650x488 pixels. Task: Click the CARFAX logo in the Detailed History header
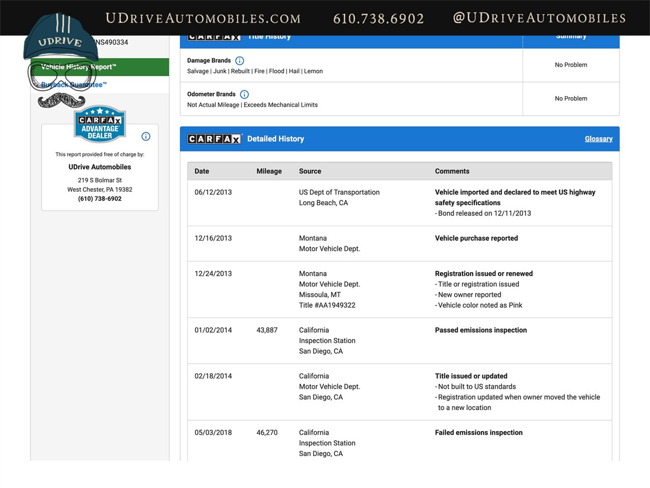pyautogui.click(x=214, y=139)
